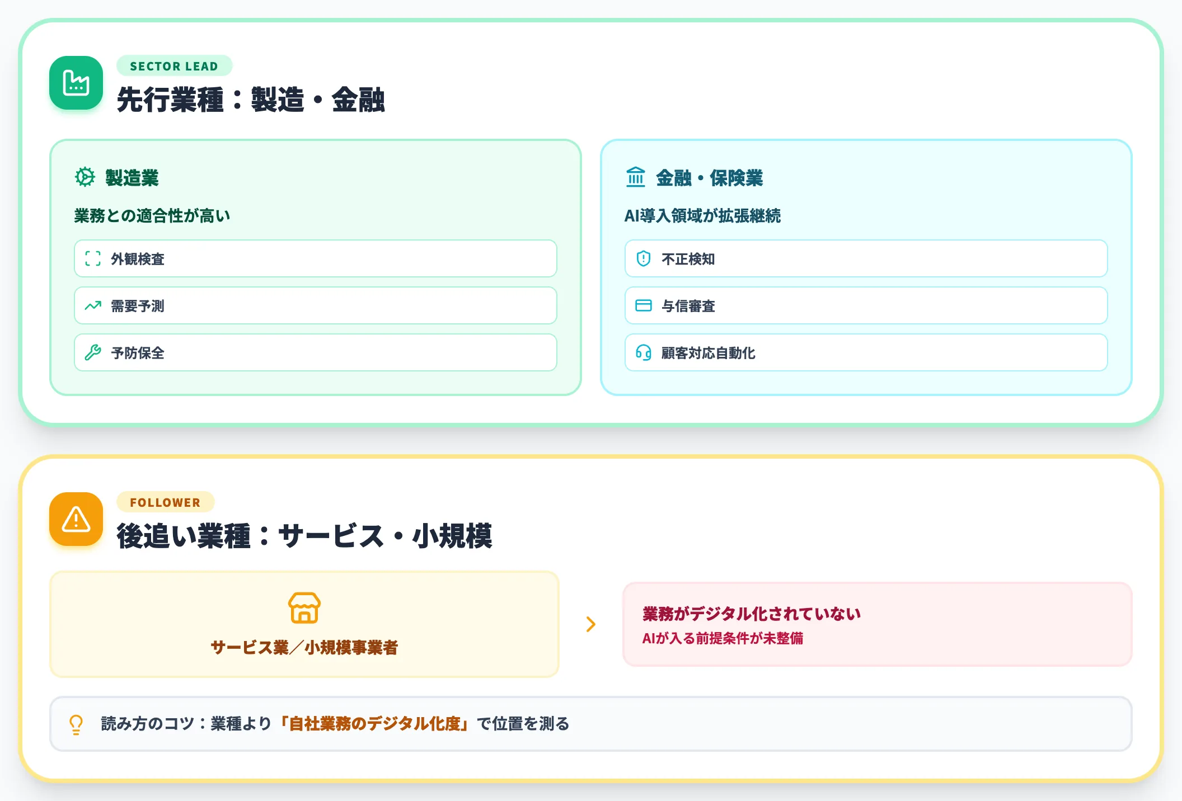Click the credit card icon in 与信審査 row
Viewport: 1182px width, 801px height.
pyautogui.click(x=644, y=305)
